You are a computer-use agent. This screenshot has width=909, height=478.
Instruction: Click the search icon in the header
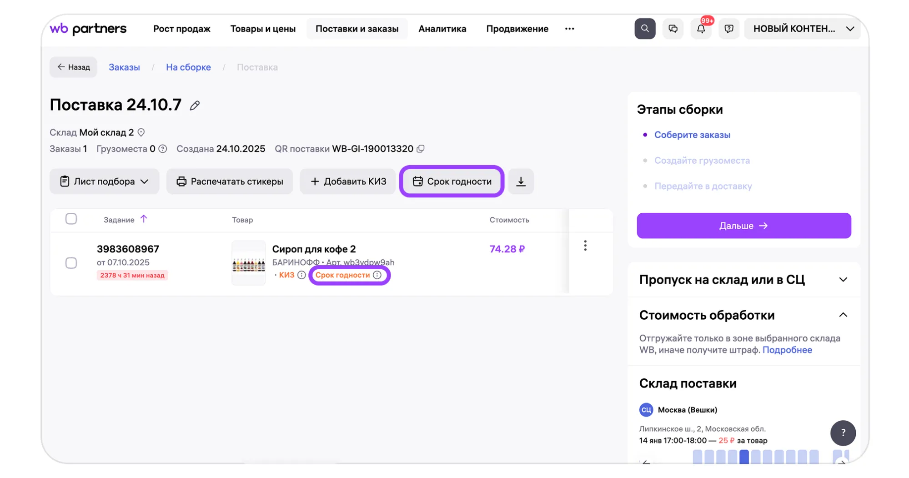click(644, 29)
